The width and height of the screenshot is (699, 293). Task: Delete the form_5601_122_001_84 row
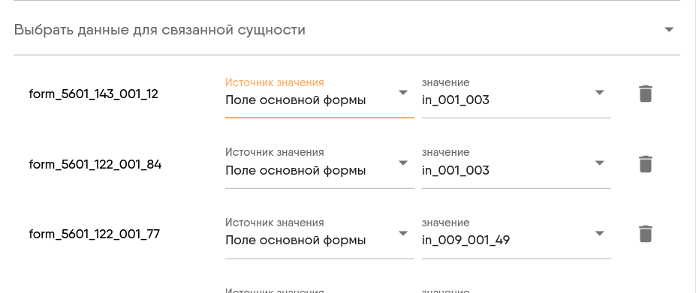coord(646,164)
